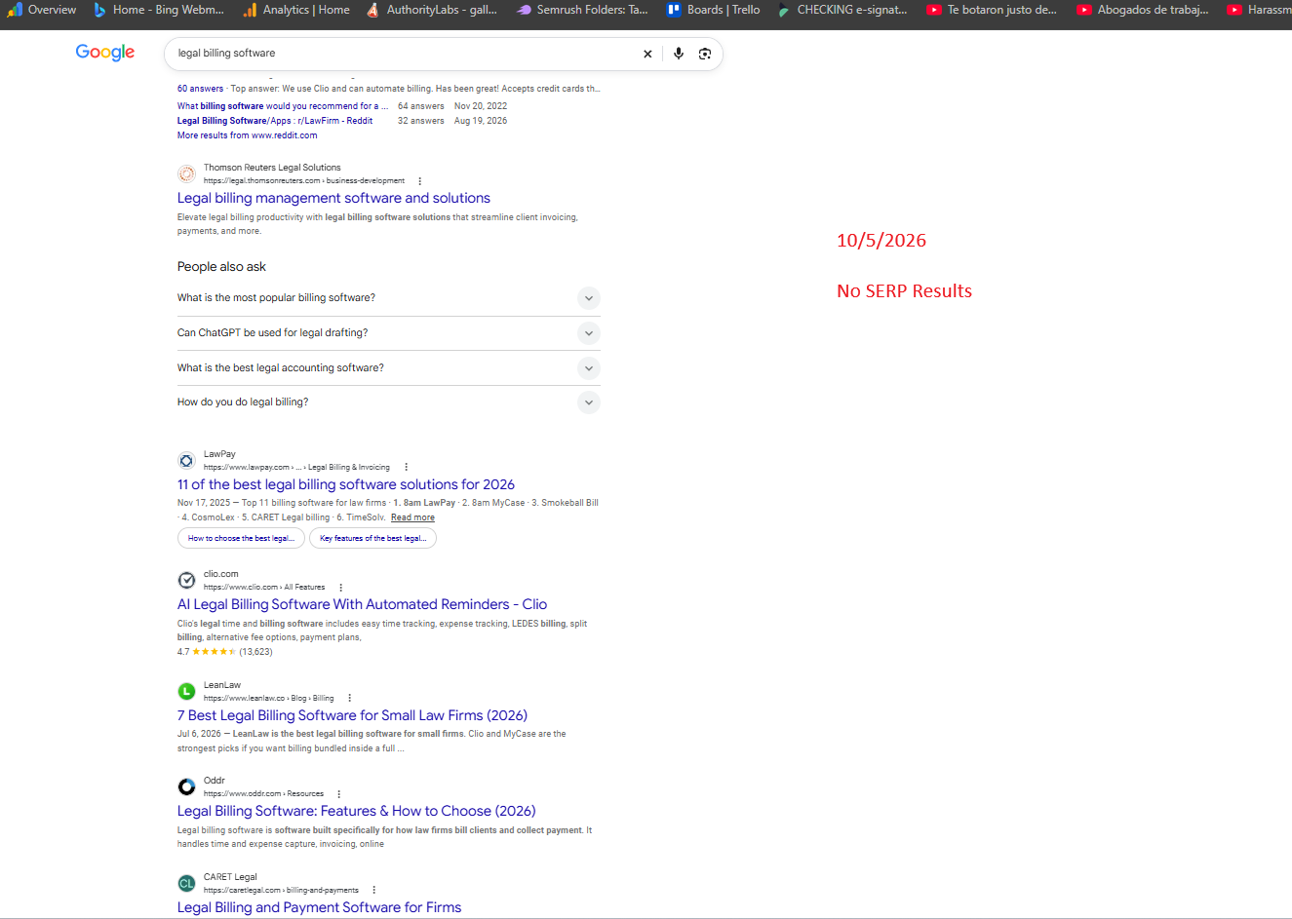Click the clio.com favicon

point(186,581)
